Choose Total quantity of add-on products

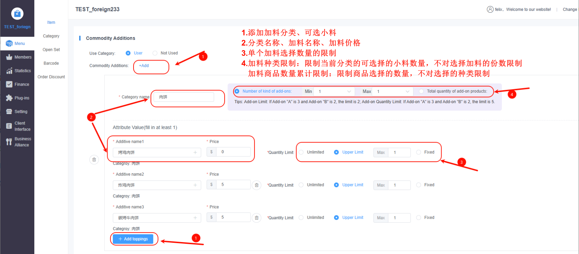pyautogui.click(x=421, y=91)
